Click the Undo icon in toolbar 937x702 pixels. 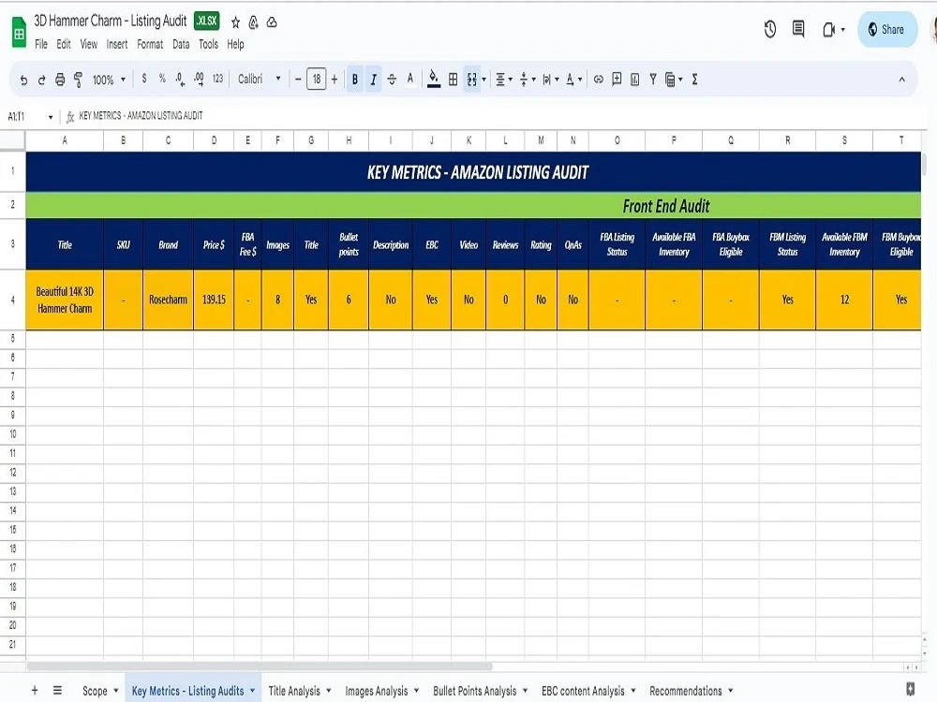(23, 80)
